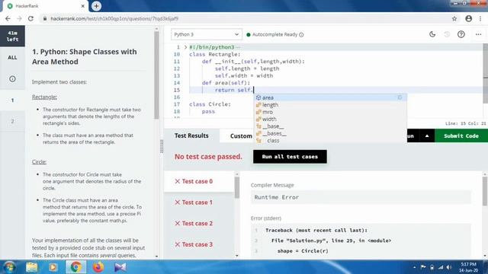488x274 pixels.
Task: Select the HackerRank browser tab
Action: coord(45,6)
